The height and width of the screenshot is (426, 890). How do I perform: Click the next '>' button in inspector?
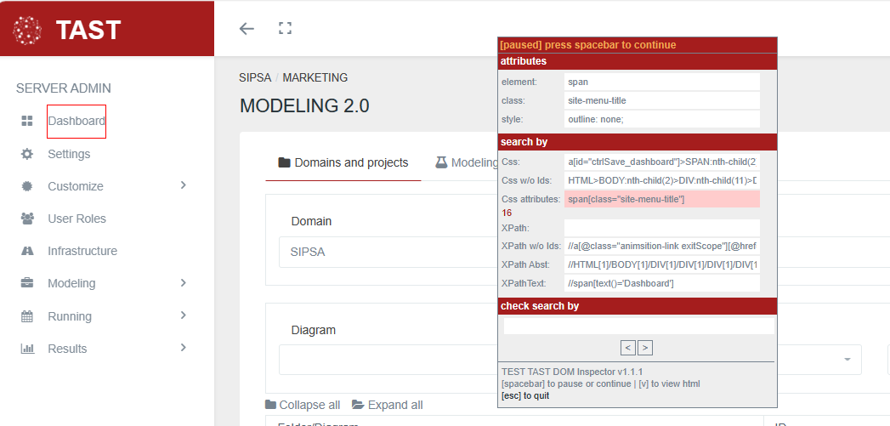click(x=645, y=347)
